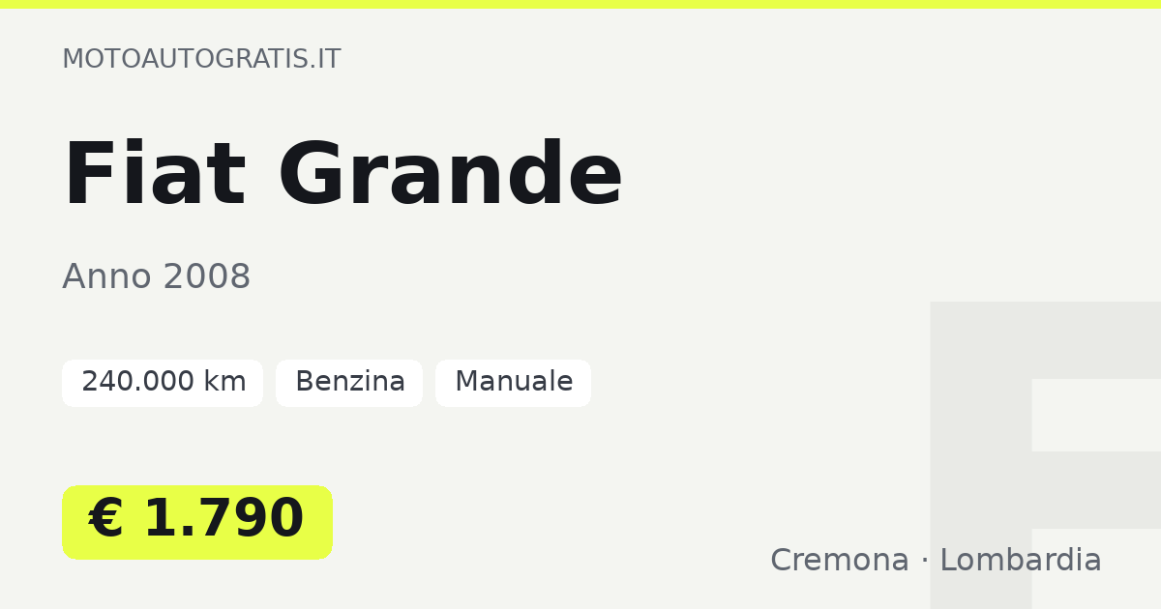The width and height of the screenshot is (1161, 609).
Task: Click the 1.790 price figure
Action: pyautogui.click(x=223, y=520)
